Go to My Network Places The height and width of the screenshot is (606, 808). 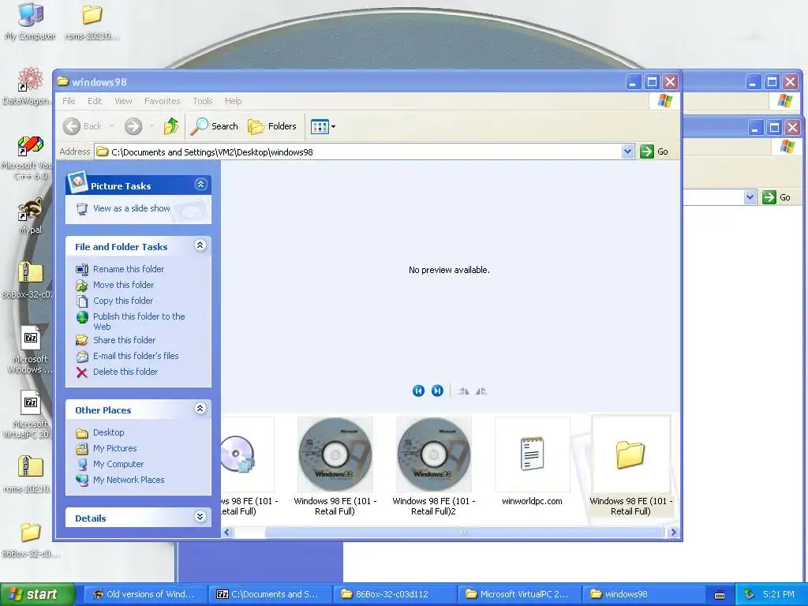(129, 480)
